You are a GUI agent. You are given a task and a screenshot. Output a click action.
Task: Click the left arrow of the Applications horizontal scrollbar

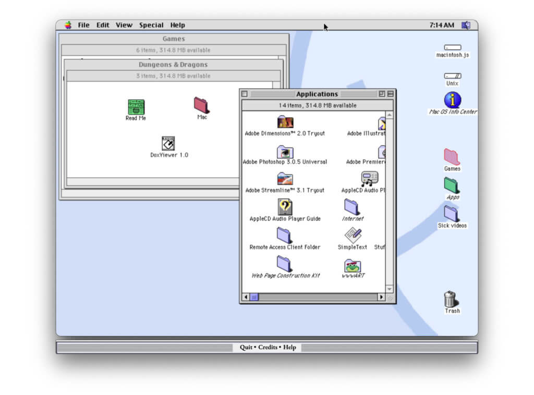click(246, 297)
